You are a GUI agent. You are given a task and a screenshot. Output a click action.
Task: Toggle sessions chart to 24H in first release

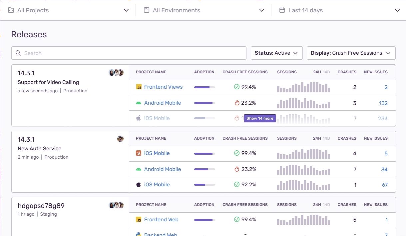click(317, 72)
